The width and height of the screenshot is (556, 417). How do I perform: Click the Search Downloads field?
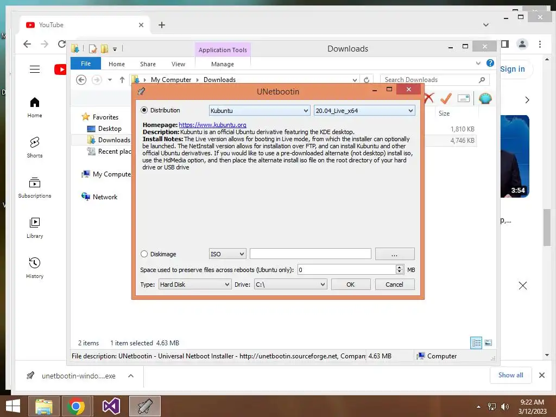434,80
